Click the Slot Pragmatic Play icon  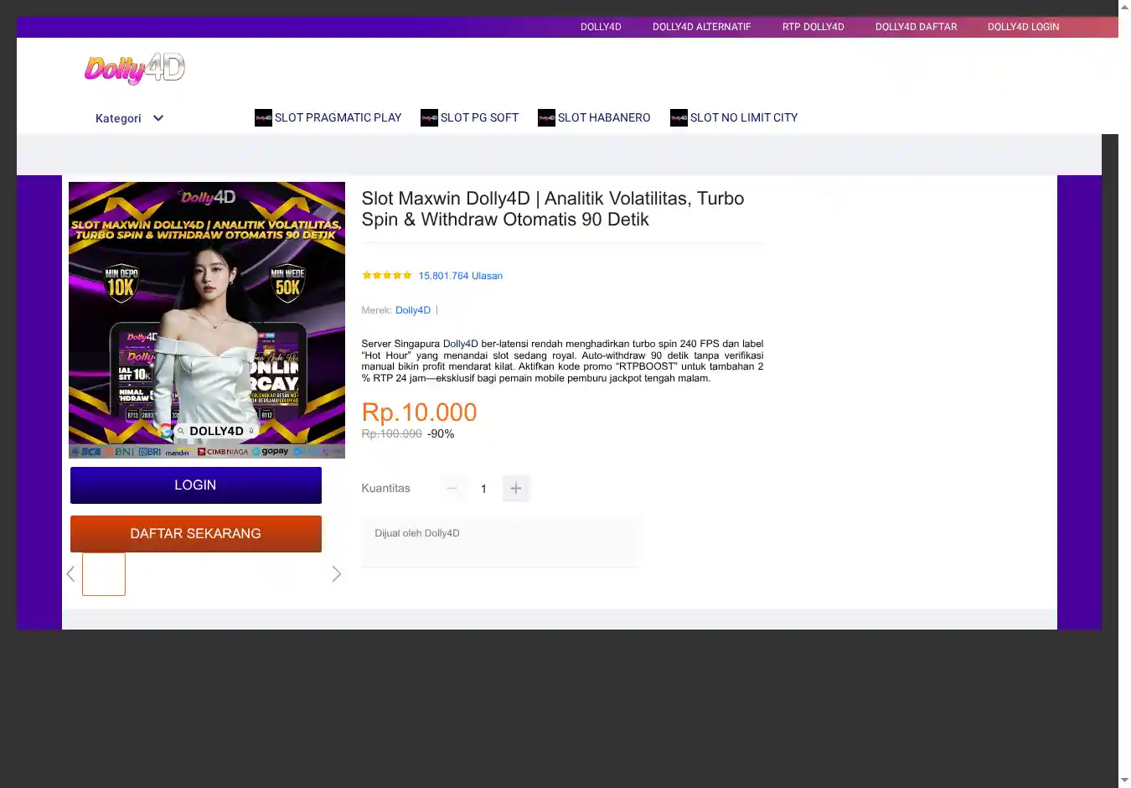(x=263, y=118)
